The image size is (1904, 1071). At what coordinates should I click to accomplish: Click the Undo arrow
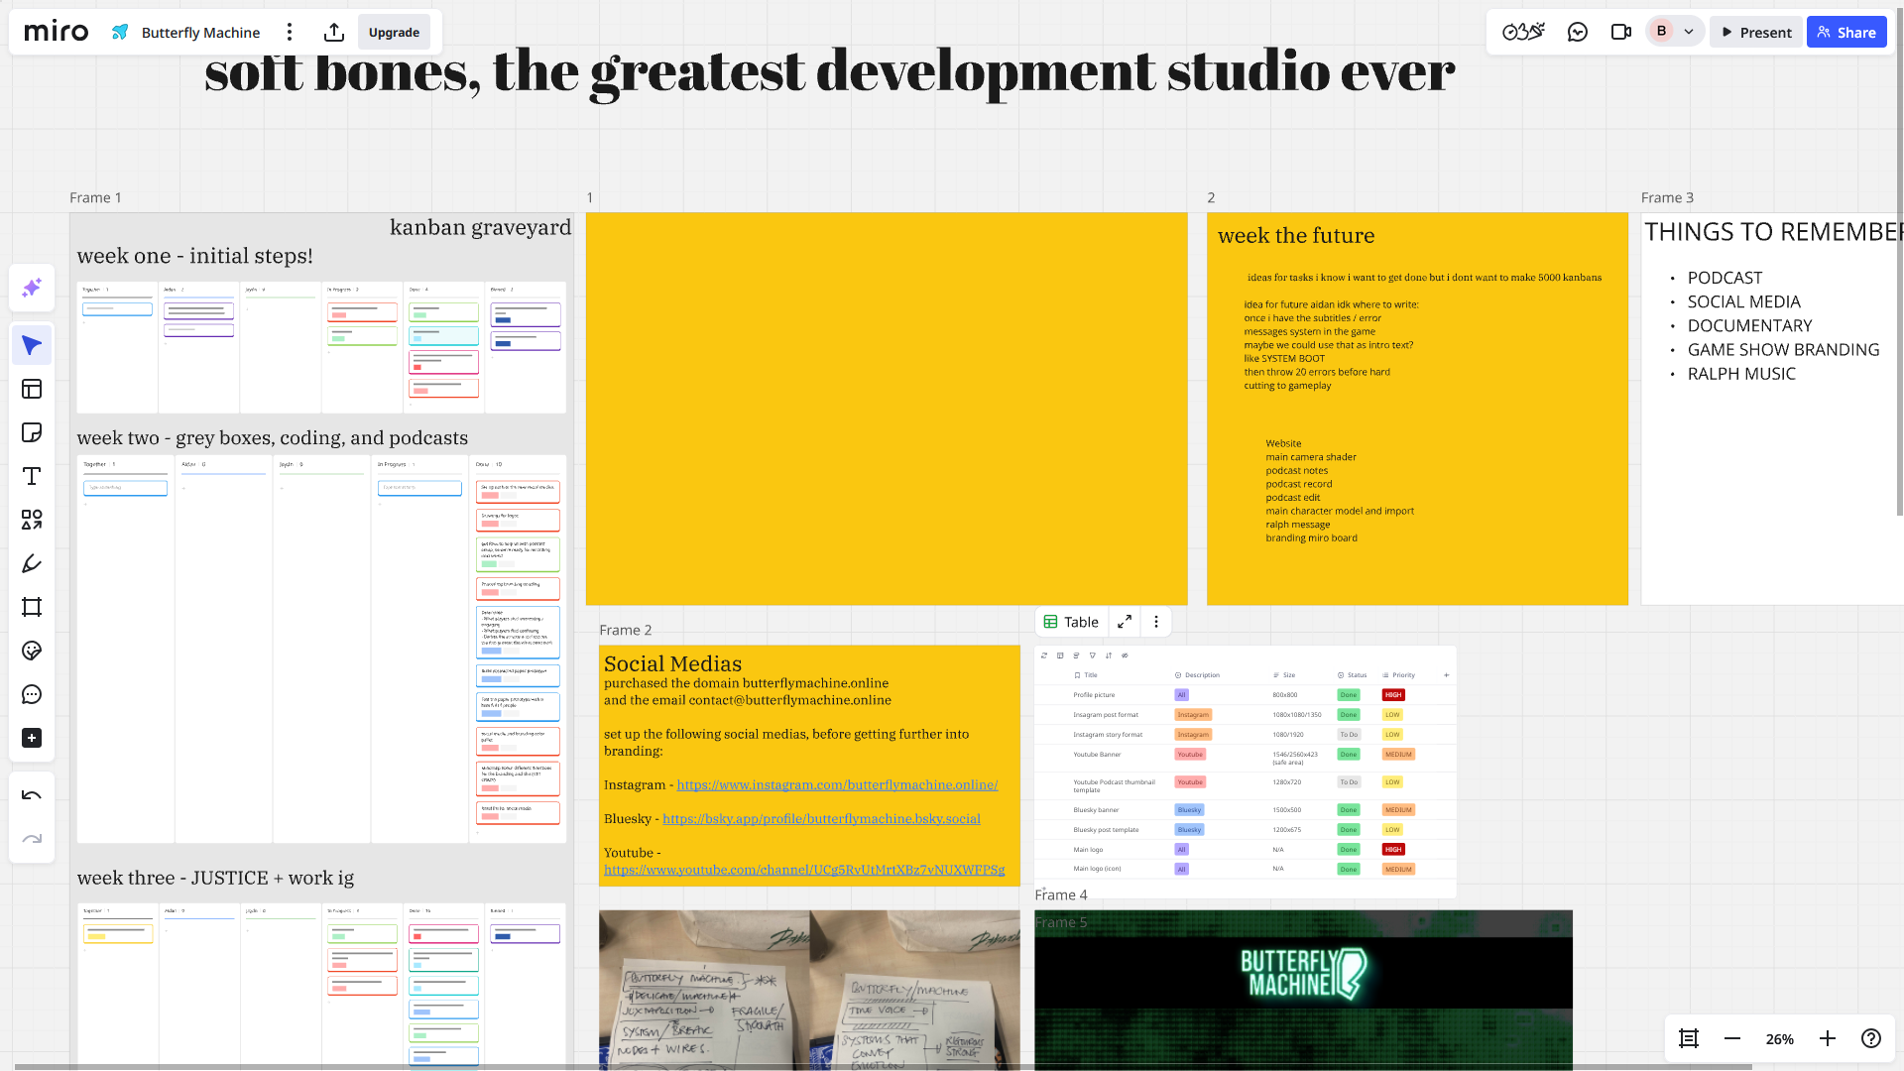pyautogui.click(x=32, y=795)
